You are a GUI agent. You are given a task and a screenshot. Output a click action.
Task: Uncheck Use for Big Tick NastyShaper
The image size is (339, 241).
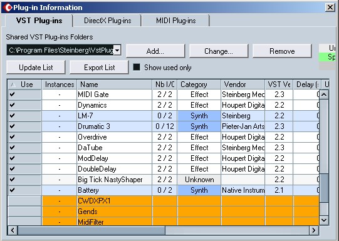pyautogui.click(x=13, y=180)
